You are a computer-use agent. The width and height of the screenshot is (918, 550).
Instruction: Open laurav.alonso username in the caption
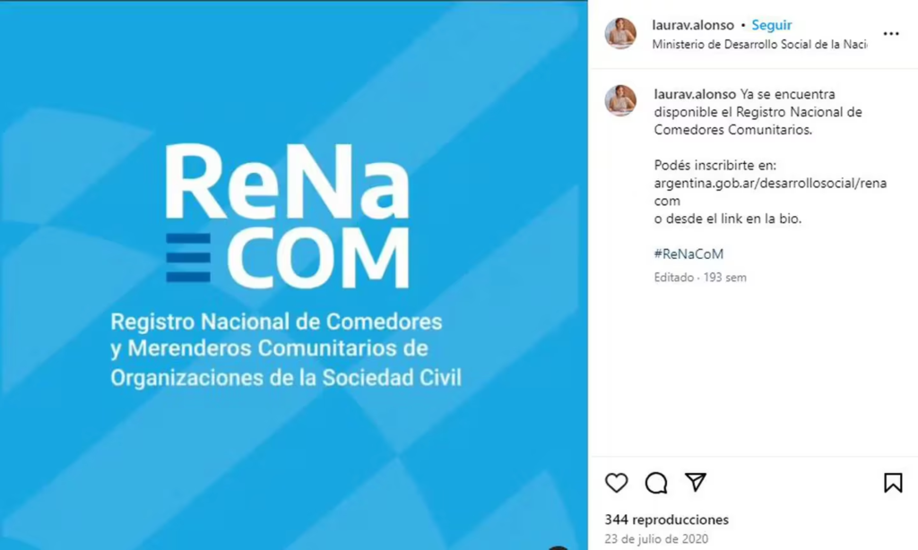695,94
